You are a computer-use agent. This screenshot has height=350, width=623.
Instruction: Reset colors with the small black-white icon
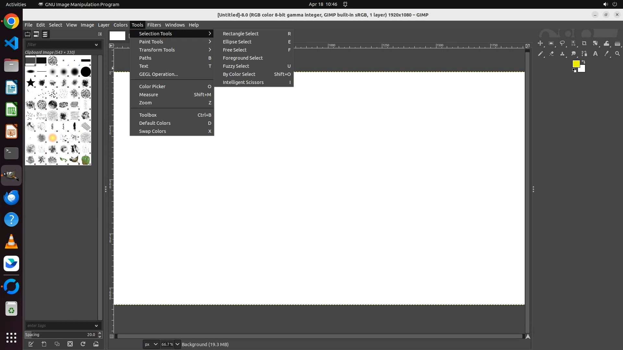[x=574, y=70]
